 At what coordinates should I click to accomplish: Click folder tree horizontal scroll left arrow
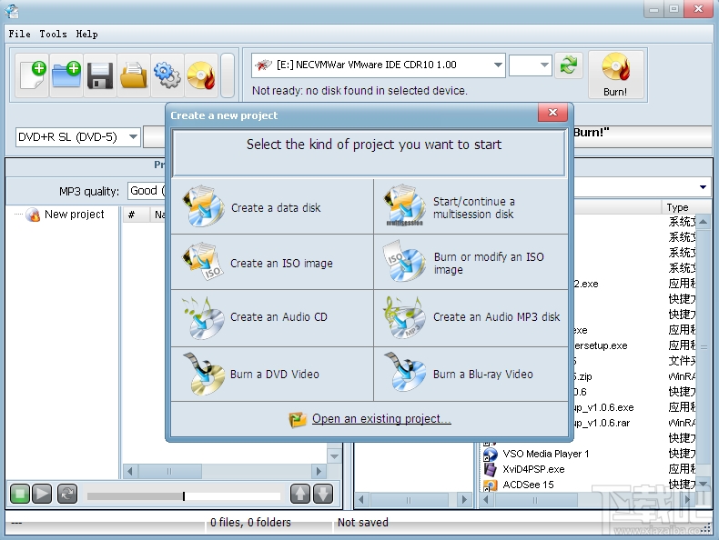(362, 499)
